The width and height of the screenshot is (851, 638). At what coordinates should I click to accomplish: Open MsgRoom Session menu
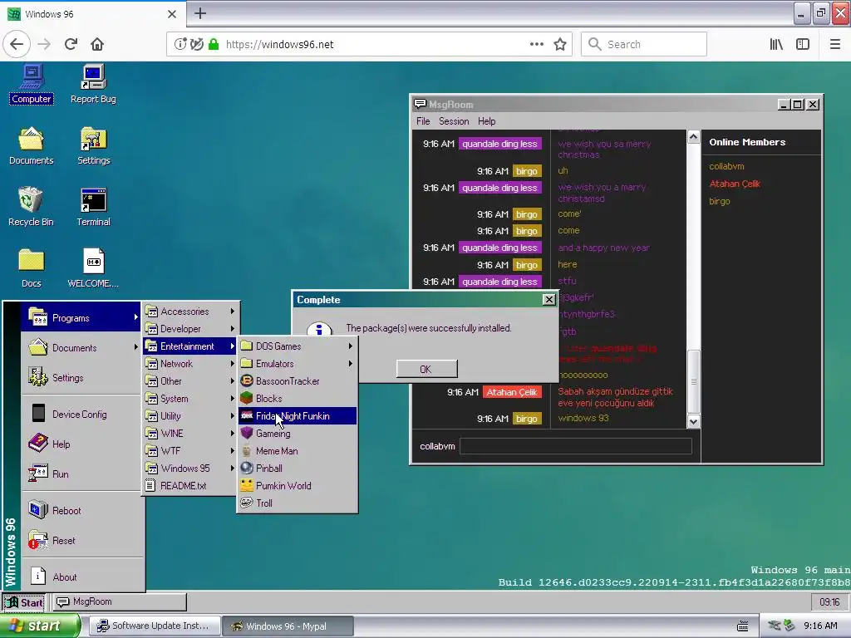454,121
